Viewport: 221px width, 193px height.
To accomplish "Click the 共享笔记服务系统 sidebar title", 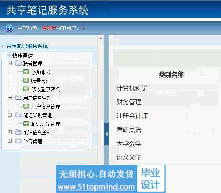I will [x=27, y=46].
